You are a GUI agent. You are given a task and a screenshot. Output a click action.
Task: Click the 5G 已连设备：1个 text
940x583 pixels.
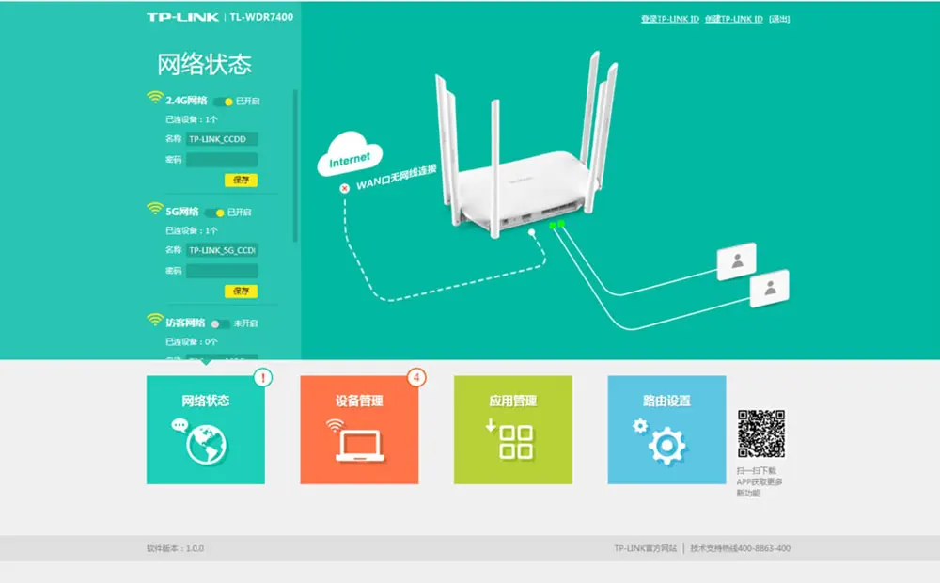click(191, 230)
